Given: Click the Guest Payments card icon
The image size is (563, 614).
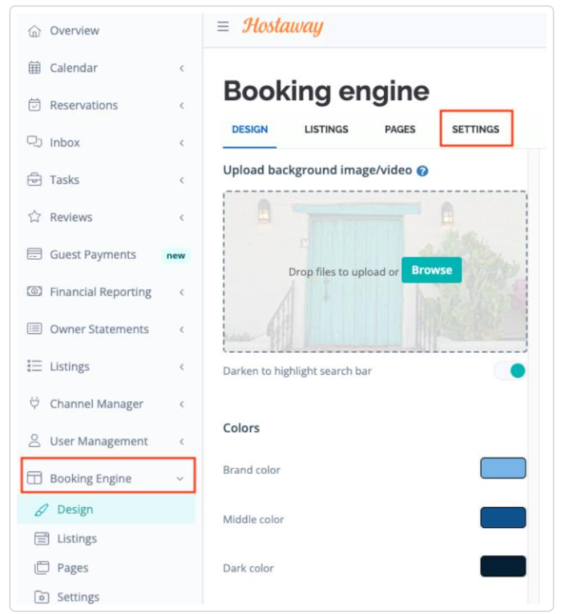Looking at the screenshot, I should tap(34, 253).
